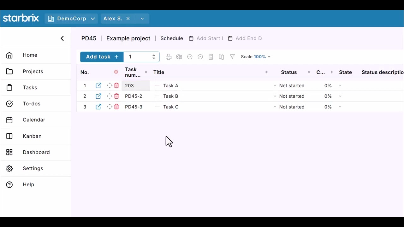Export tasks with the Excel icon

click(x=179, y=57)
